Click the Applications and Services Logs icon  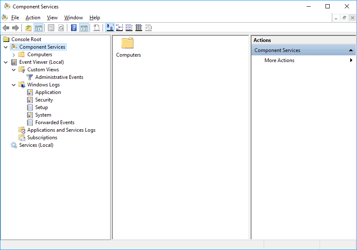(x=22, y=130)
